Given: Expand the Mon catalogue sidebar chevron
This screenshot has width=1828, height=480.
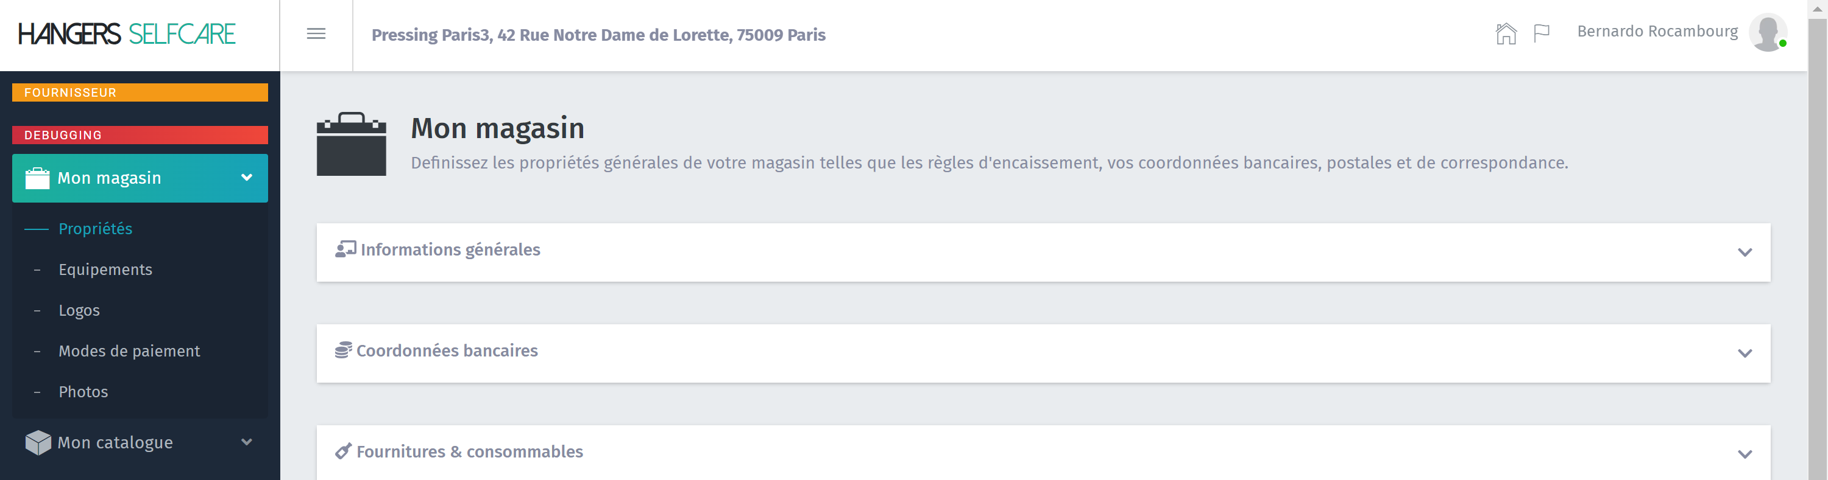Looking at the screenshot, I should (246, 442).
